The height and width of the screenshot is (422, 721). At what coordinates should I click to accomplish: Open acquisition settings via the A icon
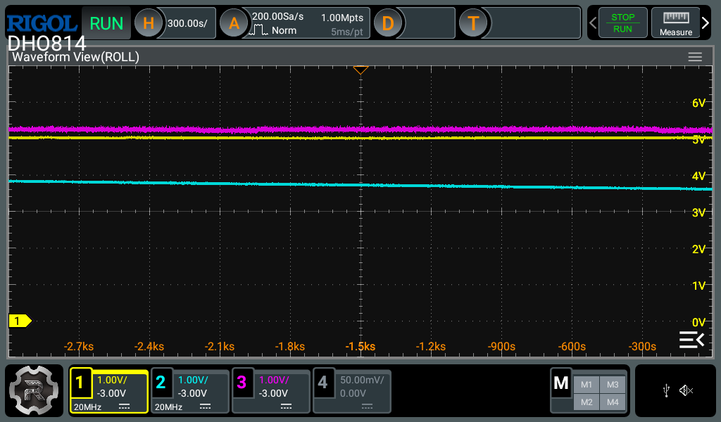(x=234, y=23)
